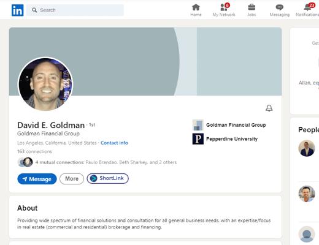Open the Contact info link
The height and width of the screenshot is (245, 319).
tap(114, 143)
